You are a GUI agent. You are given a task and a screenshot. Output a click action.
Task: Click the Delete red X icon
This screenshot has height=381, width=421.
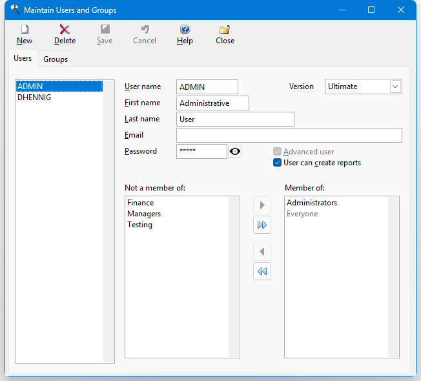[x=65, y=30]
